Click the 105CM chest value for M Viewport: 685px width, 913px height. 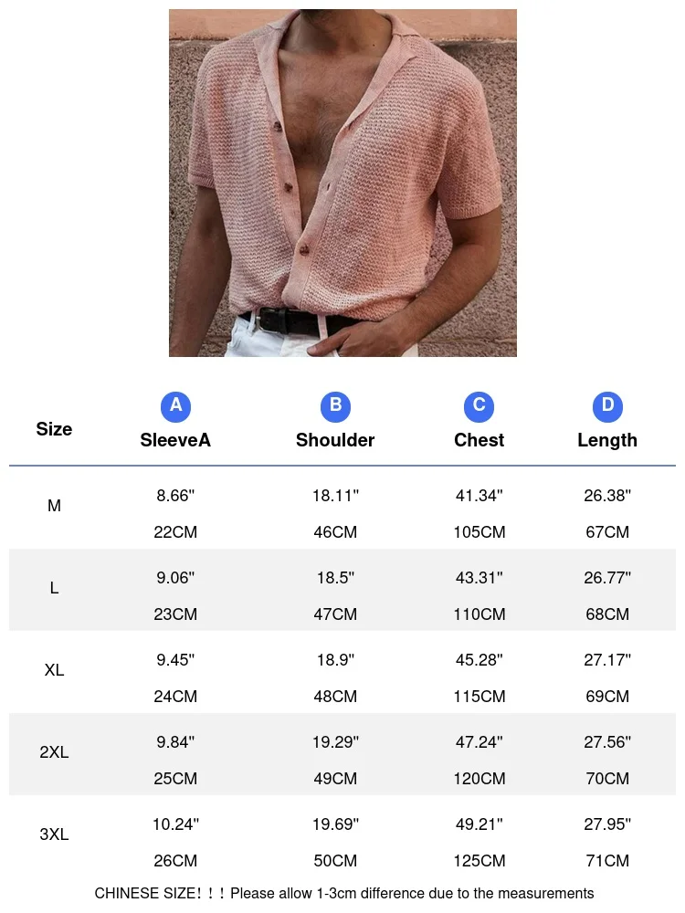pyautogui.click(x=479, y=532)
